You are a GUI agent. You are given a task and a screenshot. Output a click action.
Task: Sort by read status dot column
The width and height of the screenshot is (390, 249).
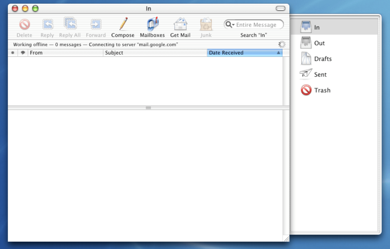[13, 53]
